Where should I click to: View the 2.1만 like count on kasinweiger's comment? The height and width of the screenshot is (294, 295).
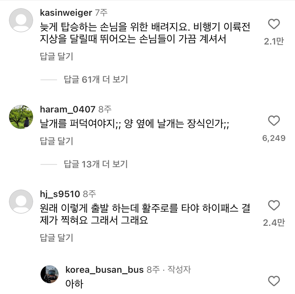[x=274, y=41]
